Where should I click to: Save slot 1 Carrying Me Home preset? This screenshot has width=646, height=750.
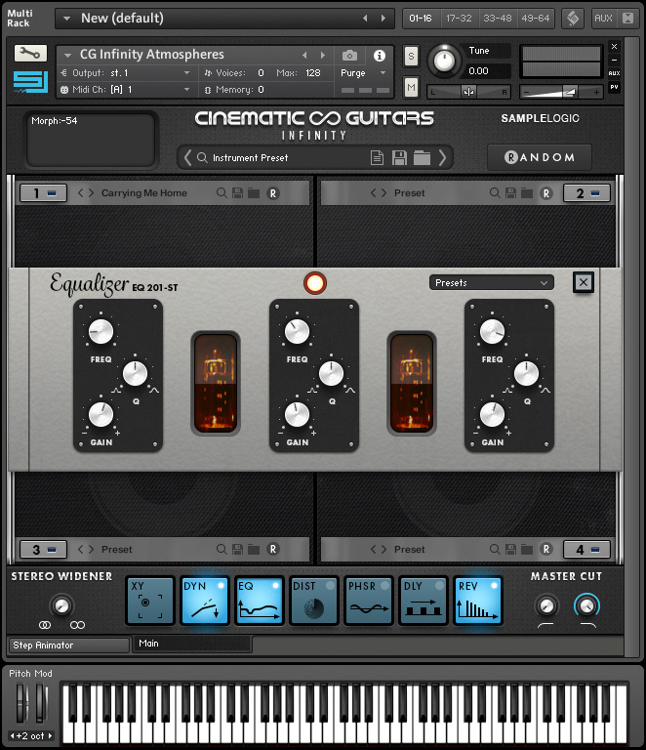237,192
